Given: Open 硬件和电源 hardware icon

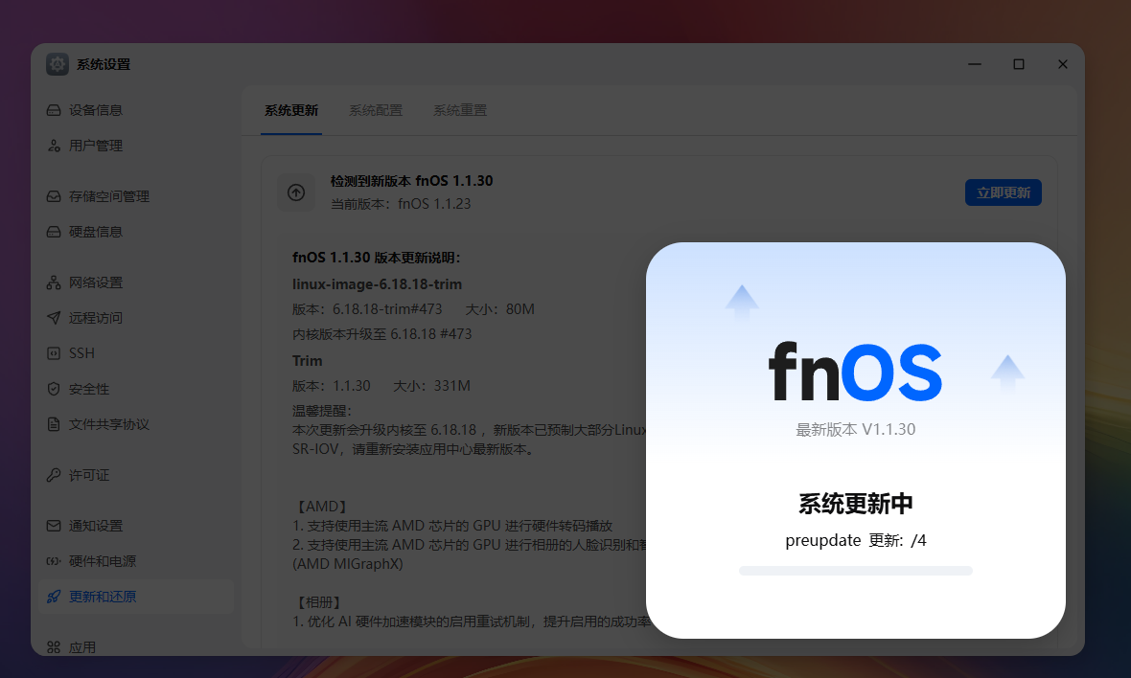Looking at the screenshot, I should coord(53,560).
